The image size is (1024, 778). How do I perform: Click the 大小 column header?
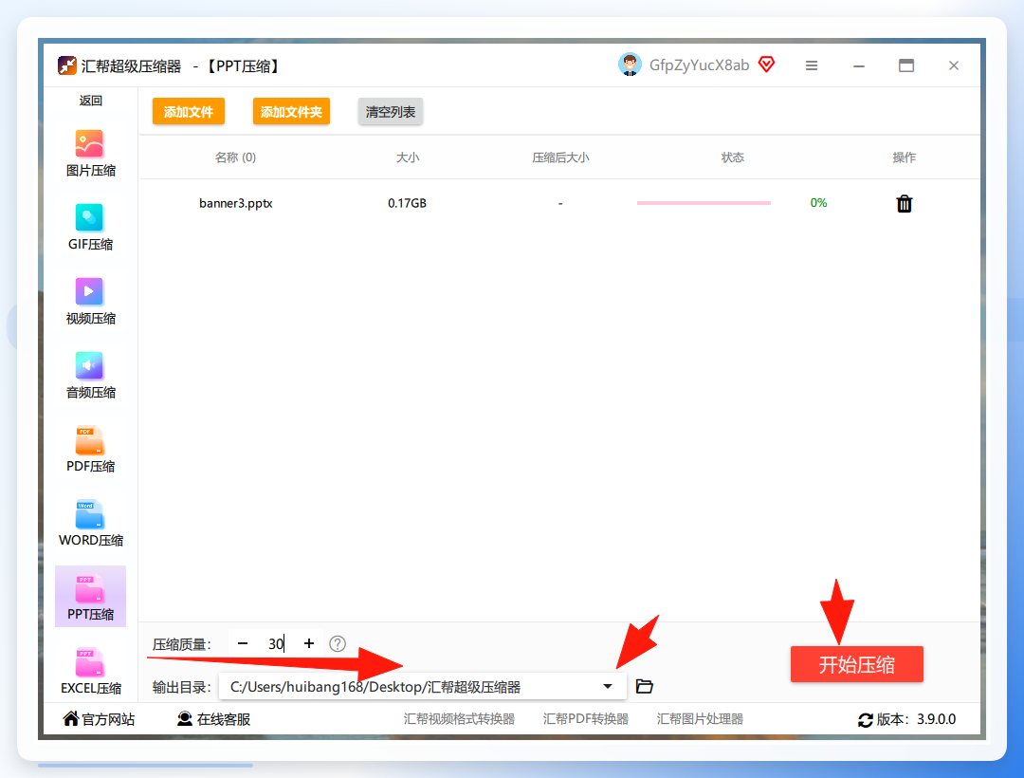pyautogui.click(x=408, y=157)
